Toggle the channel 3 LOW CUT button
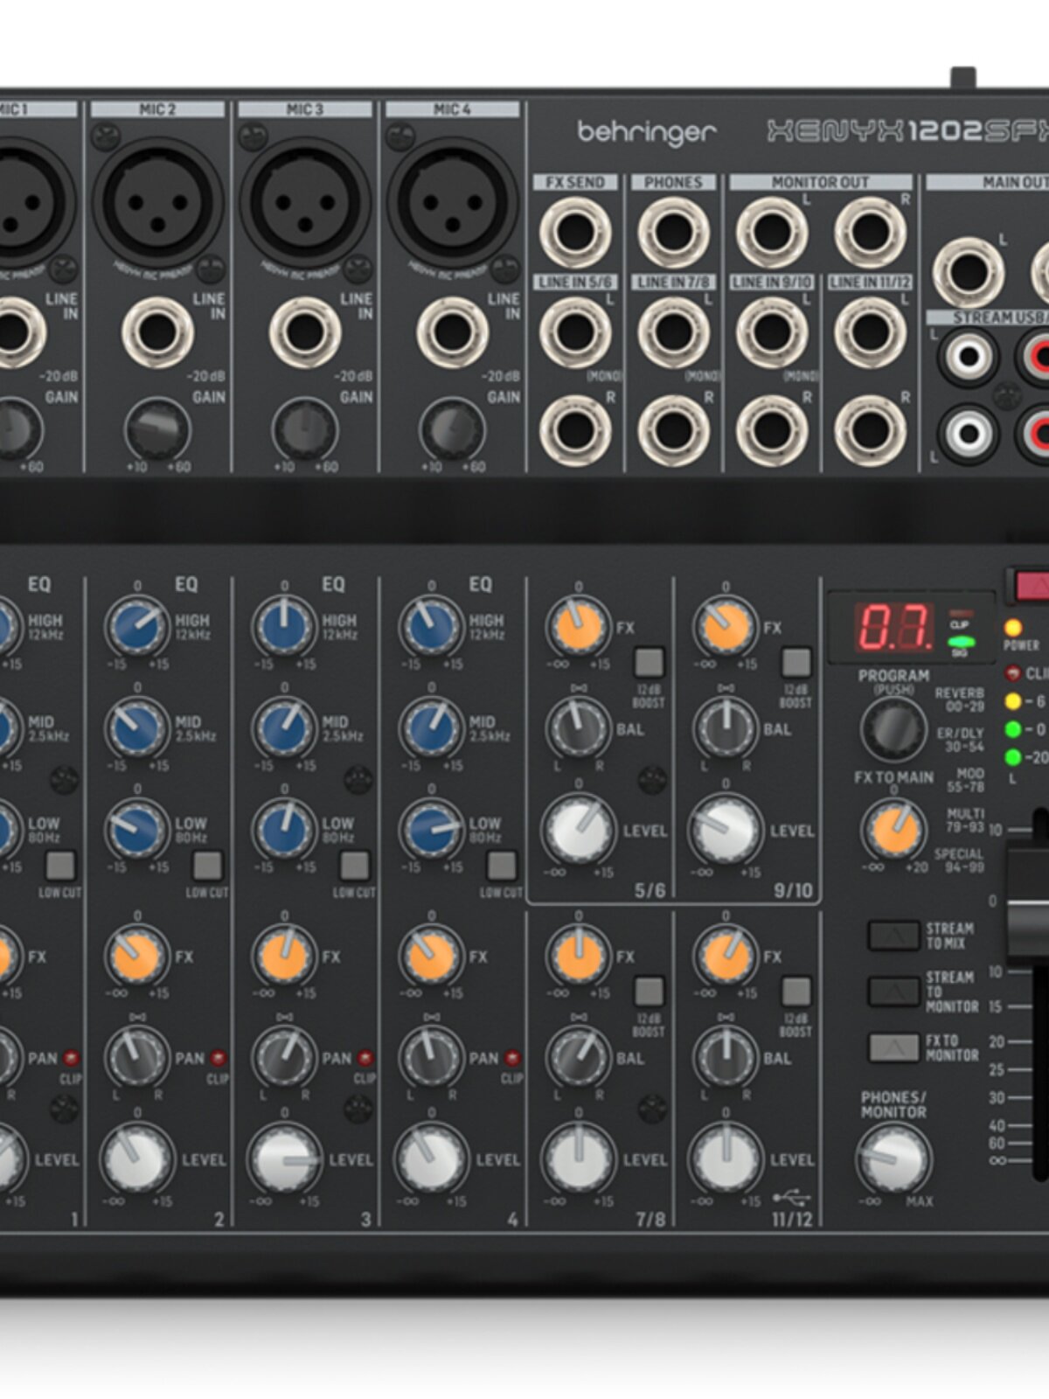The width and height of the screenshot is (1049, 1399). pyautogui.click(x=354, y=866)
